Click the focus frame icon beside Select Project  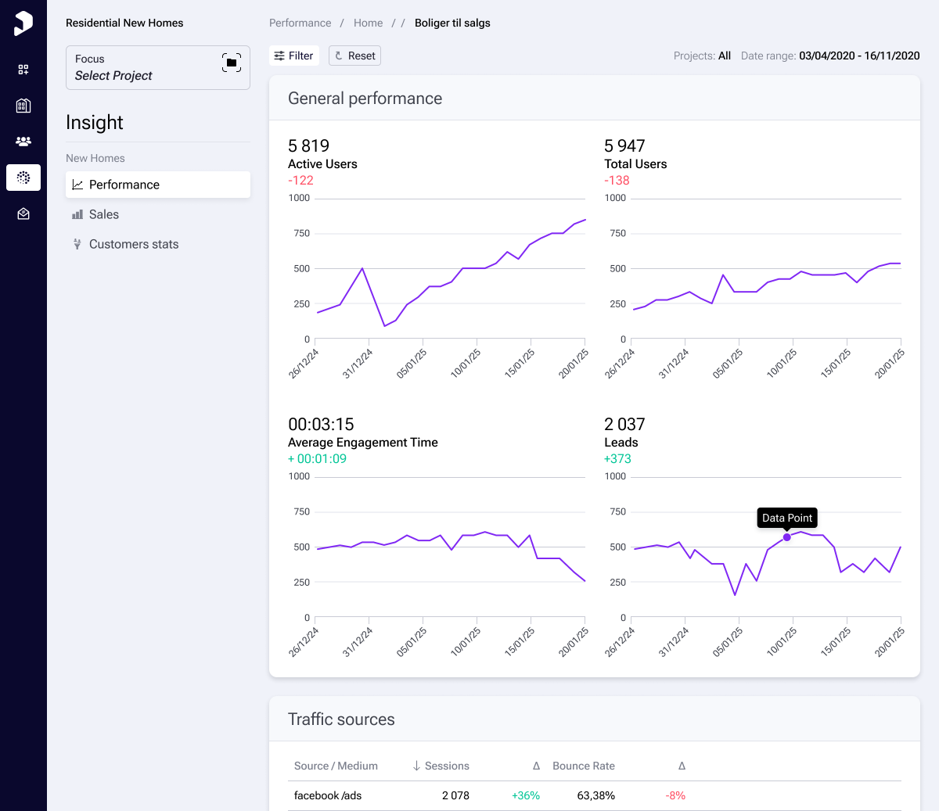coord(232,63)
